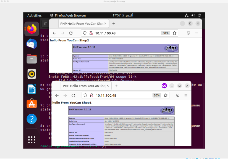Click 'PHP Version 7.1.11' in Shop1 window
This screenshot has height=159, width=228.
pos(80,110)
